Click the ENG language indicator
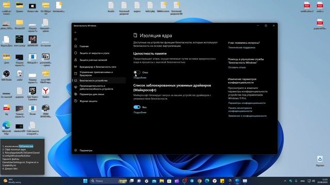This screenshot has height=185, width=330. (x=303, y=181)
